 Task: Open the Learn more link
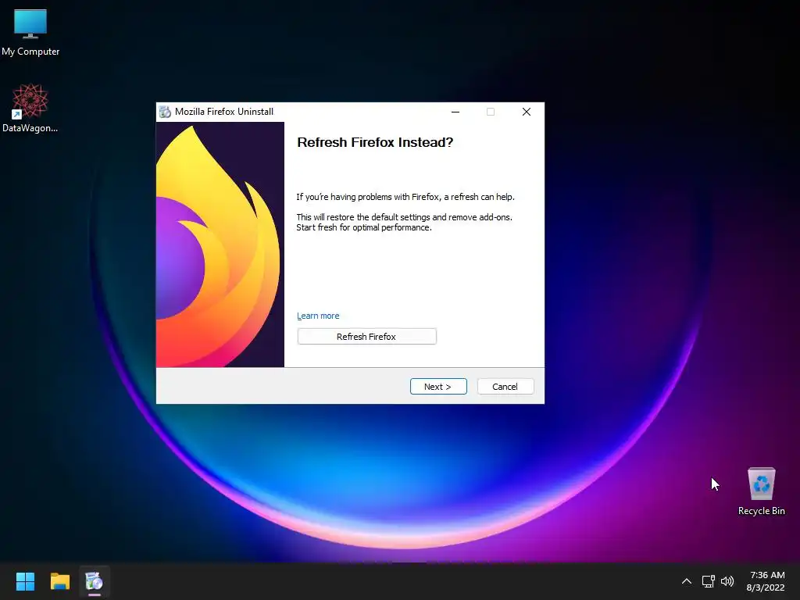click(x=318, y=316)
